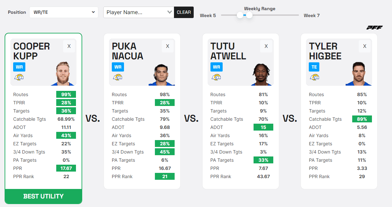Screen dimensions: 392x207
Task: Expand the Player Name dropdown arrow
Action: pos(170,12)
